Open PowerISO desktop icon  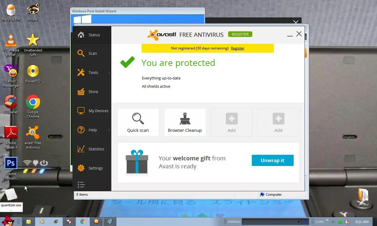[x=33, y=74]
